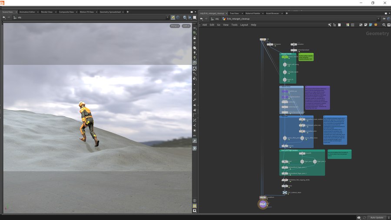Toggle the lock camera icon in viewport sidebar
391x220 pixels.
point(195,38)
